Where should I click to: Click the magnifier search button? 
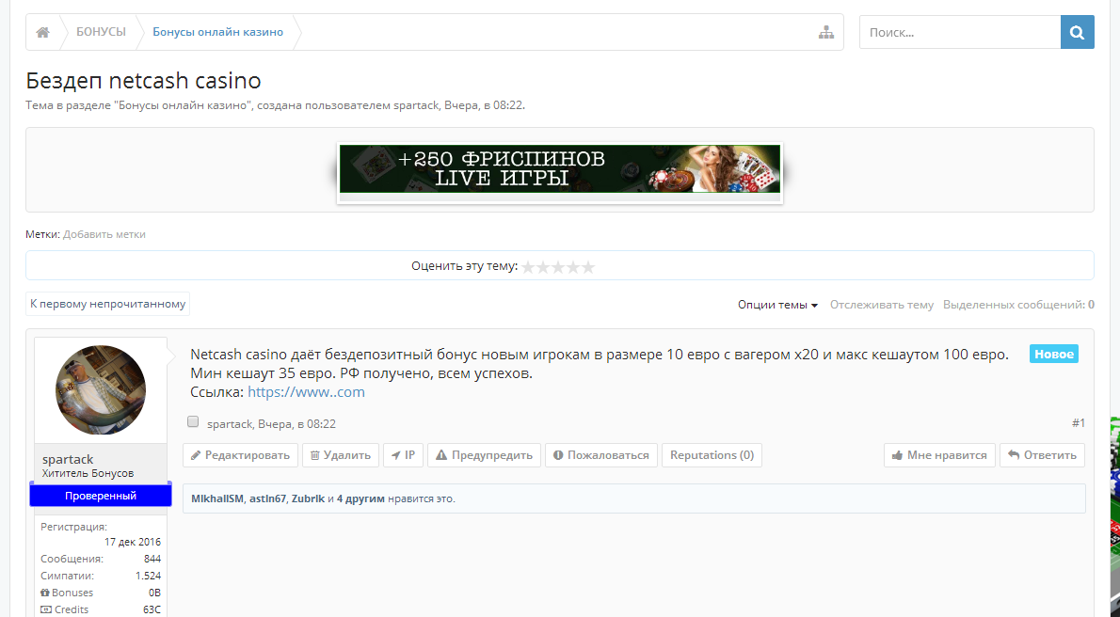pos(1077,32)
